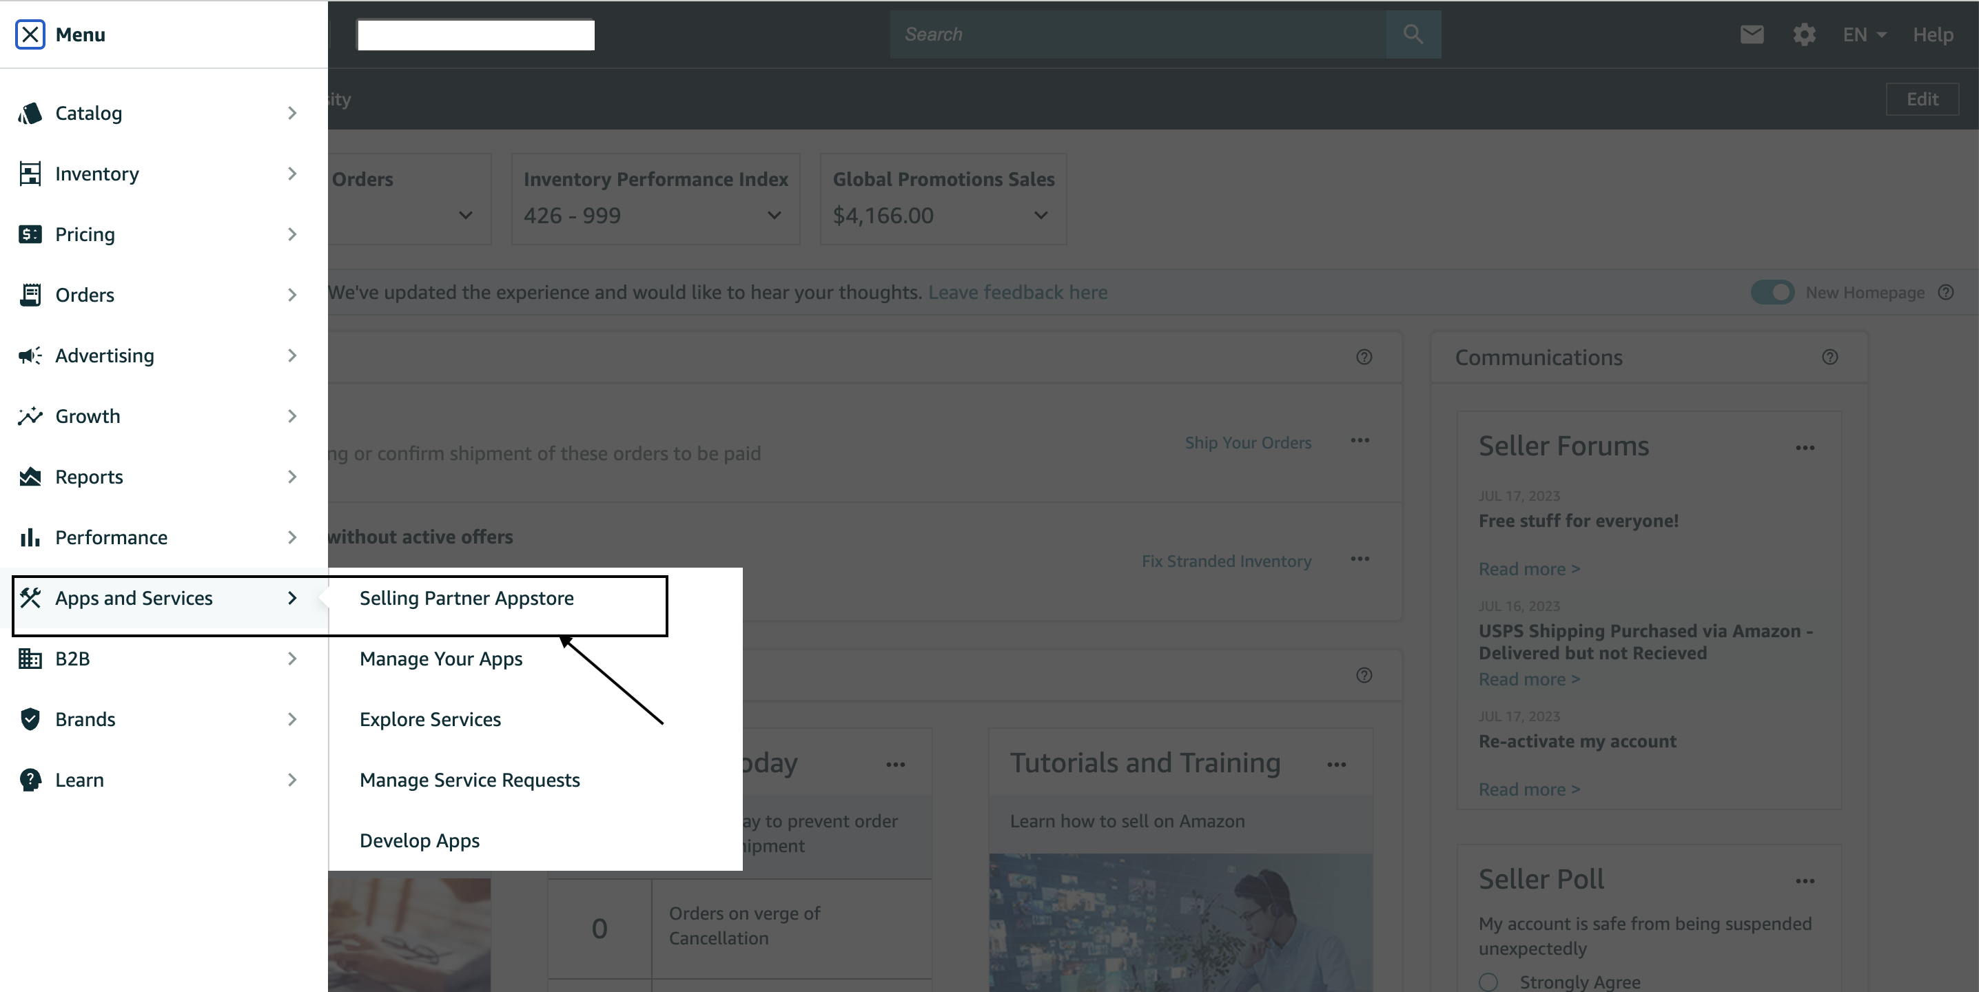Click the search magnifier icon
Screen dimensions: 1979x992
point(1413,34)
